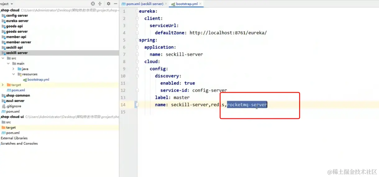This screenshot has width=379, height=177.
Task: Select target folder under shop-cloud-ui
Action: (11, 127)
